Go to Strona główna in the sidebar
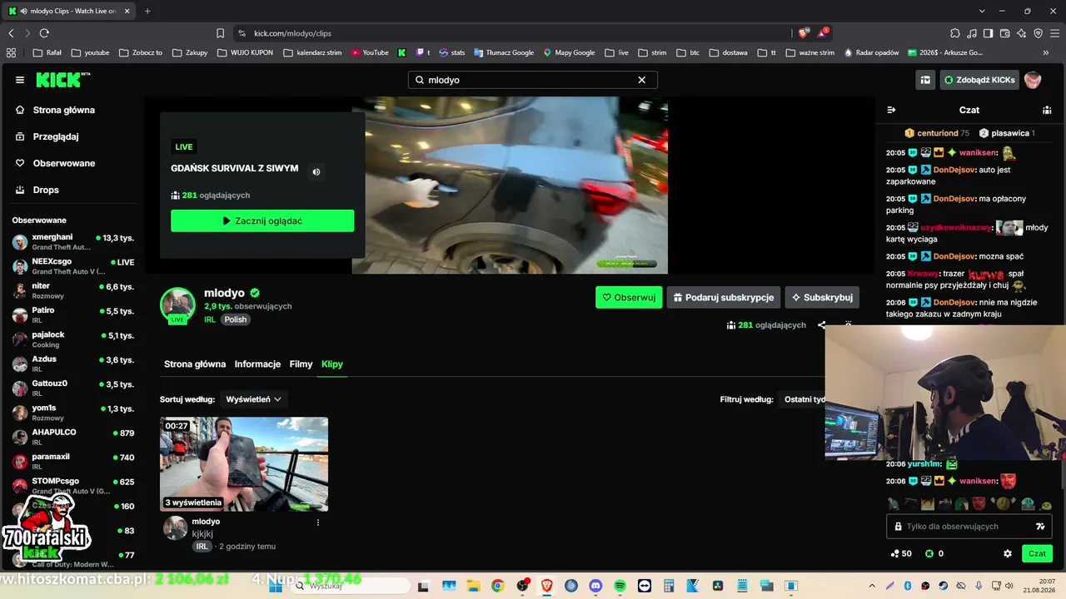 click(55, 110)
